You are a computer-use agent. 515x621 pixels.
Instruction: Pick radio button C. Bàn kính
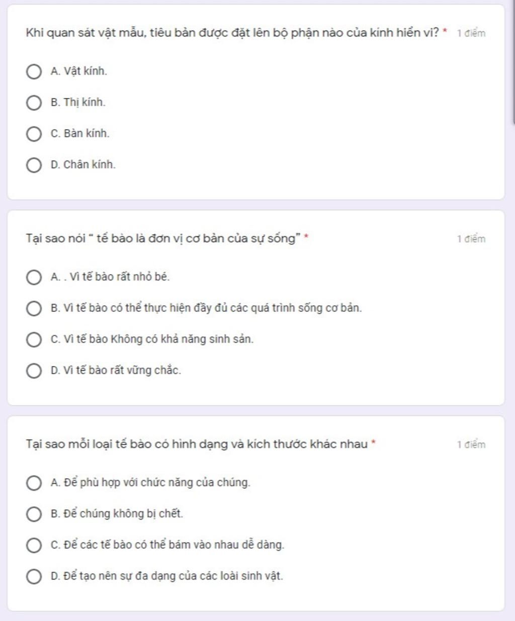34,134
